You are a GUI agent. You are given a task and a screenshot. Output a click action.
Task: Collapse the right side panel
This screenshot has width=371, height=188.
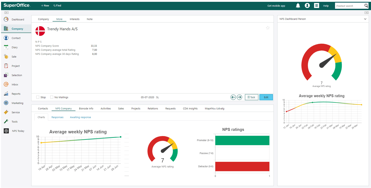366,13
